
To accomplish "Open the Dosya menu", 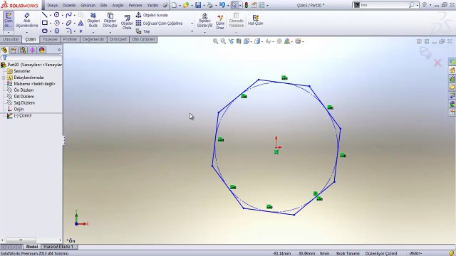I will coord(52,5).
